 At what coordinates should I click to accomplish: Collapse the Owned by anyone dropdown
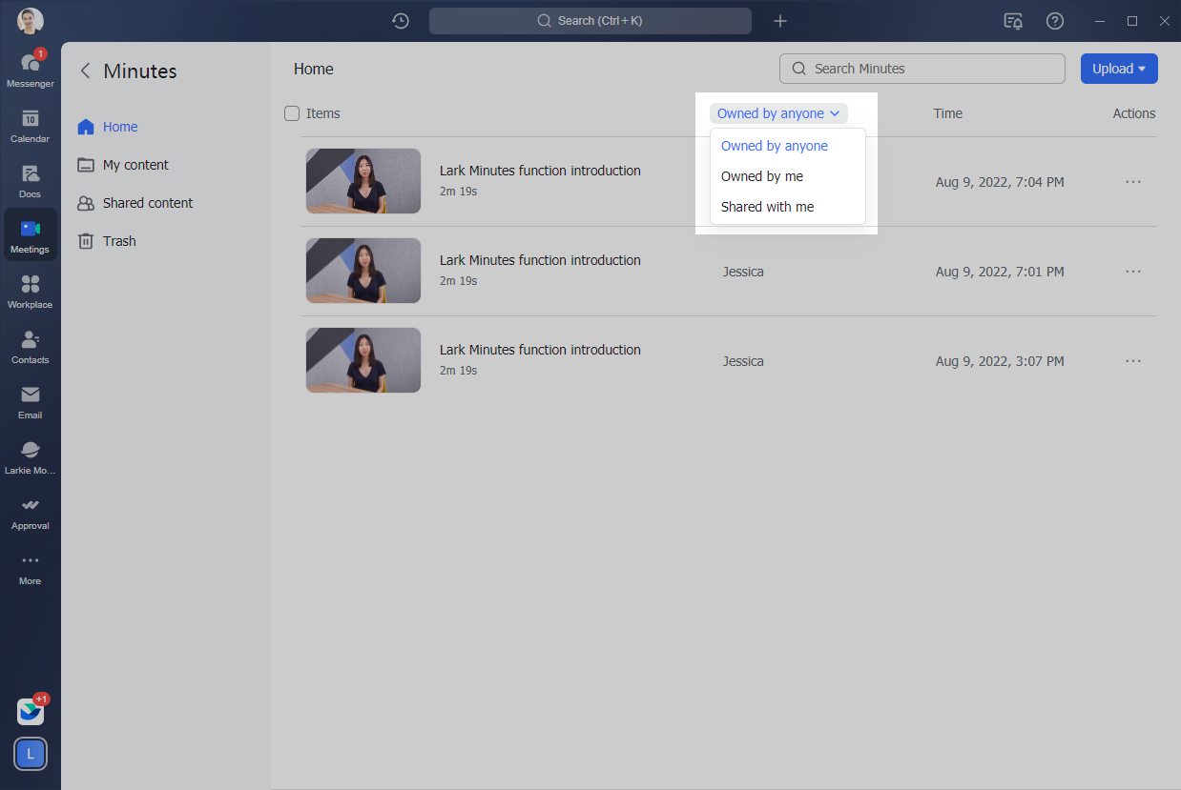pos(777,113)
